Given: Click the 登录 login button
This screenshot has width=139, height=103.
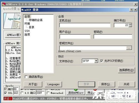Looking at the screenshot, I should click(86, 84).
